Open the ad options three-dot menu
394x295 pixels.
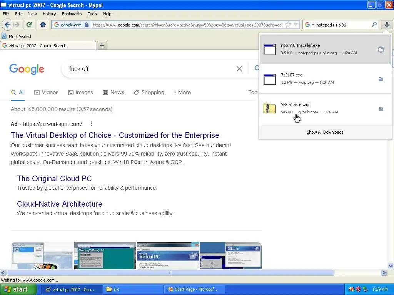92,124
